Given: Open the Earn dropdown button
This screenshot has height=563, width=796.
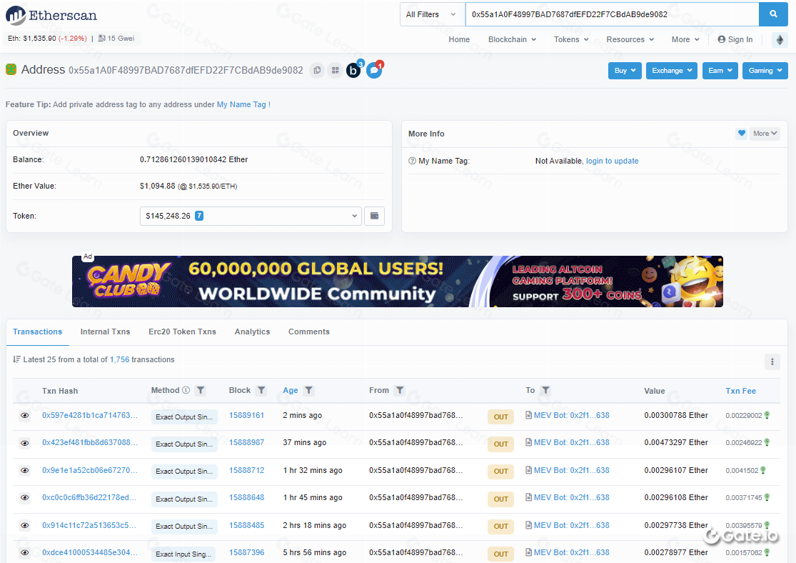Looking at the screenshot, I should [720, 71].
